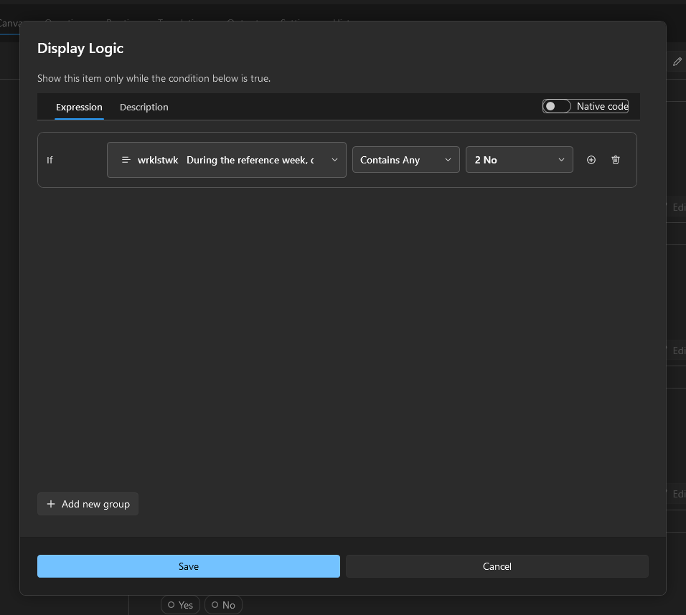
Task: Click the Display Logic dialog title
Action: (x=80, y=49)
